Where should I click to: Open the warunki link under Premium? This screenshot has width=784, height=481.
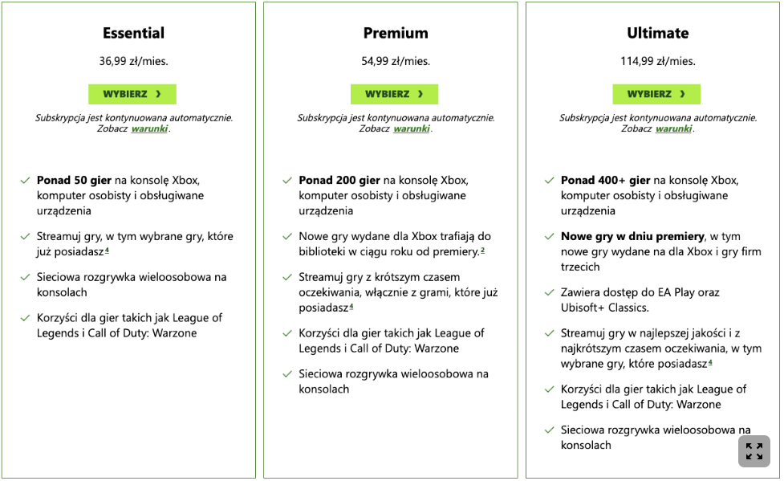click(412, 128)
